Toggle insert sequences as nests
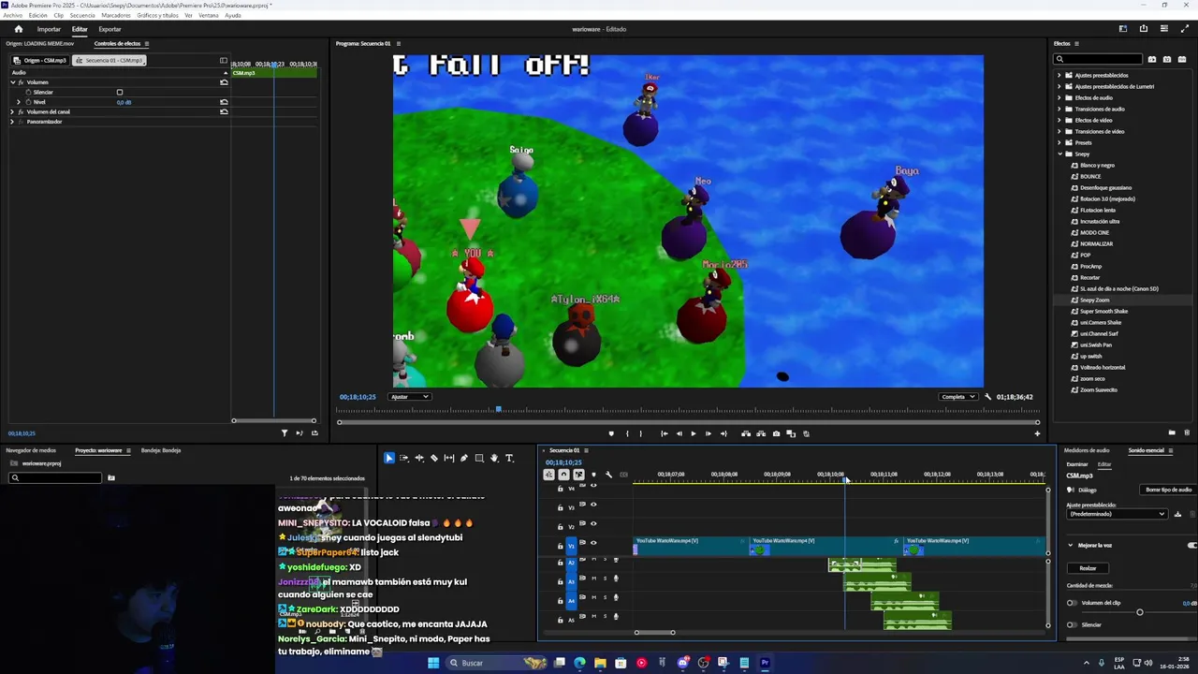Viewport: 1198px width, 674px height. (x=548, y=475)
